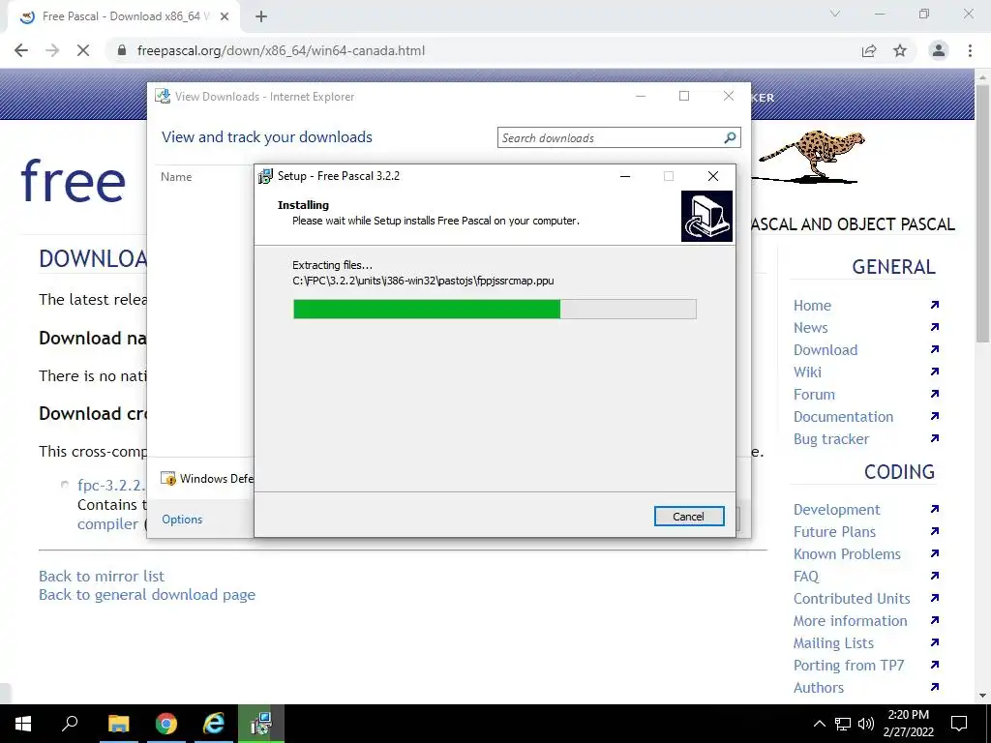The width and height of the screenshot is (991, 743).
Task: Open Known Problems link
Action: [x=847, y=554]
